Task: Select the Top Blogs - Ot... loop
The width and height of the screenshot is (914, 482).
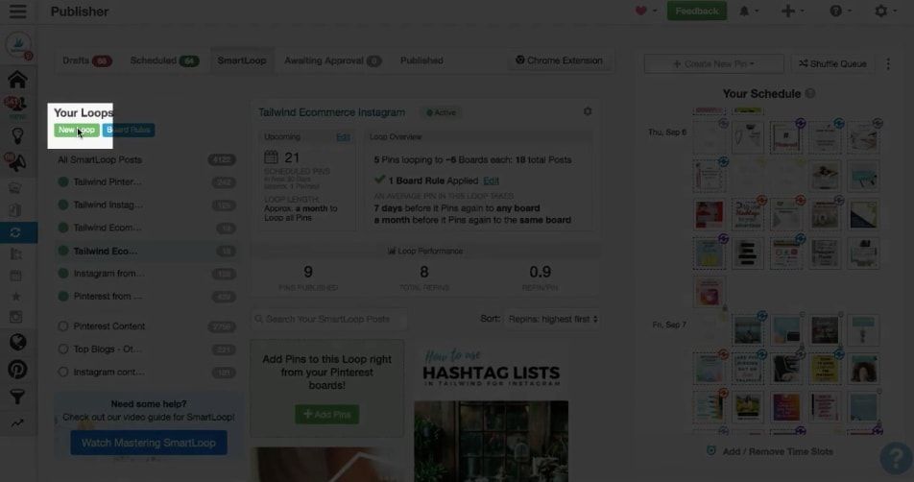Action: pyautogui.click(x=146, y=349)
